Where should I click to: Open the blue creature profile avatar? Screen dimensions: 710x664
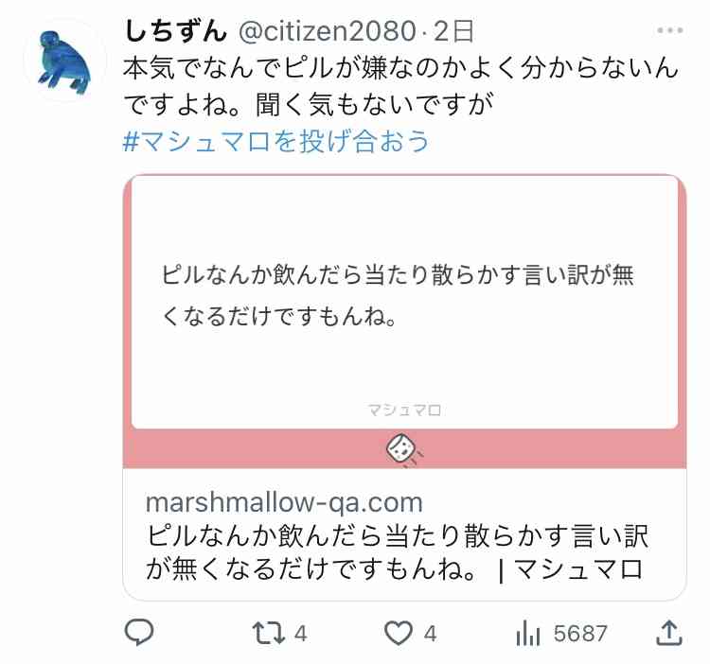click(x=64, y=61)
